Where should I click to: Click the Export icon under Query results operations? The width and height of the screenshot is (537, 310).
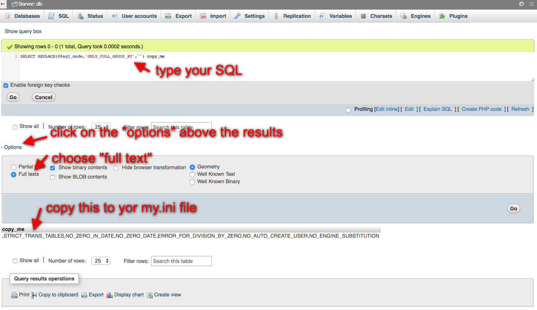[84, 294]
